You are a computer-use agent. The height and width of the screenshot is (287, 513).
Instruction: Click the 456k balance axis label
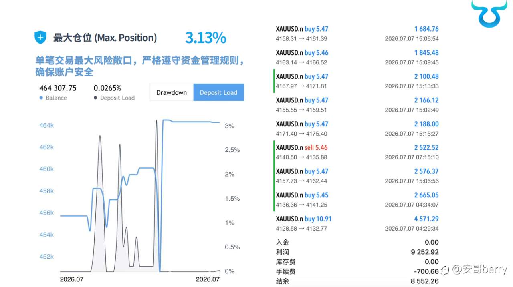coord(46,213)
